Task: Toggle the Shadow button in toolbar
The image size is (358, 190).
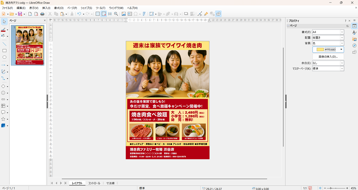Action: [x=186, y=14]
